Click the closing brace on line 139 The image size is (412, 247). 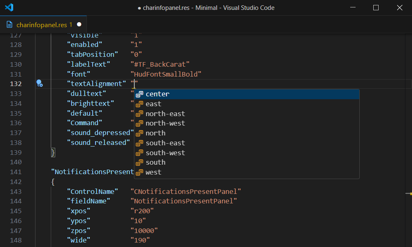tap(53, 152)
